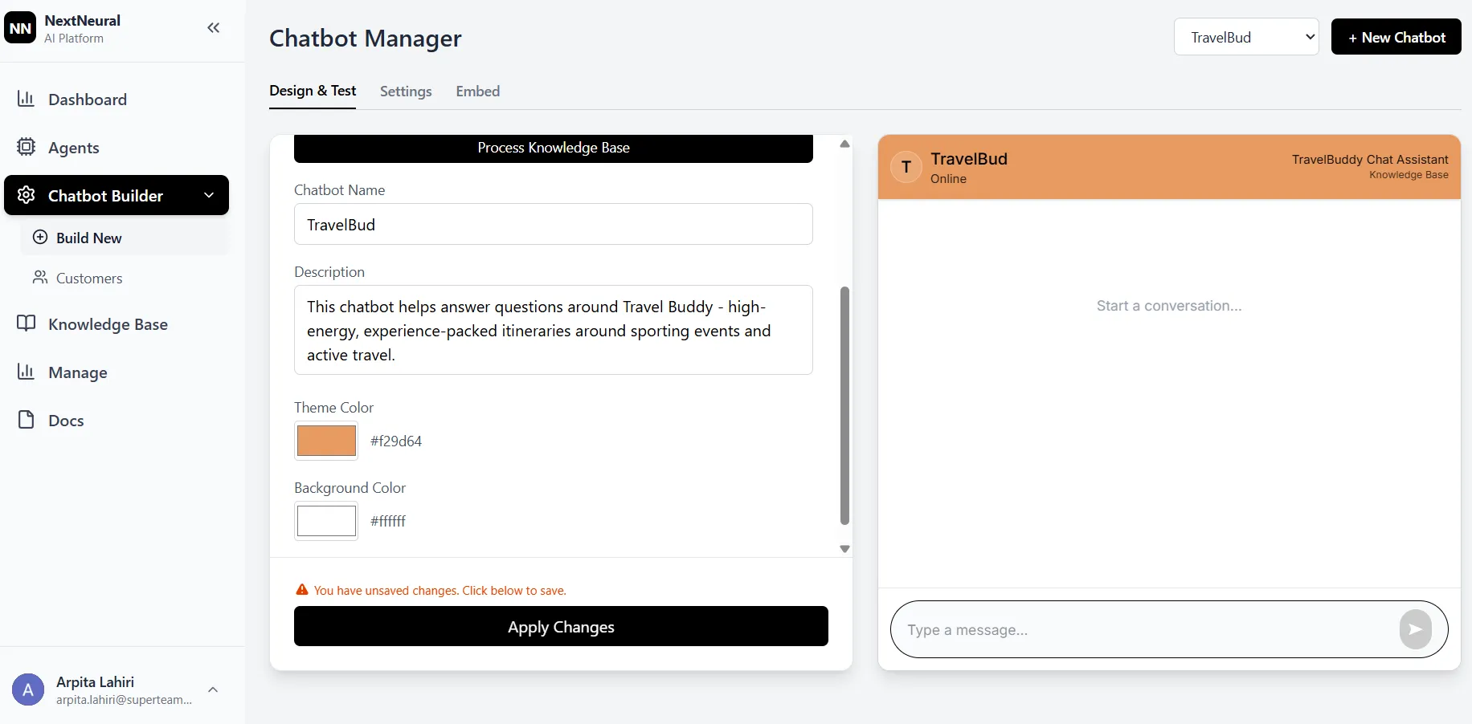Select the Manage icon in the sidebar
The image size is (1472, 724).
coord(27,372)
